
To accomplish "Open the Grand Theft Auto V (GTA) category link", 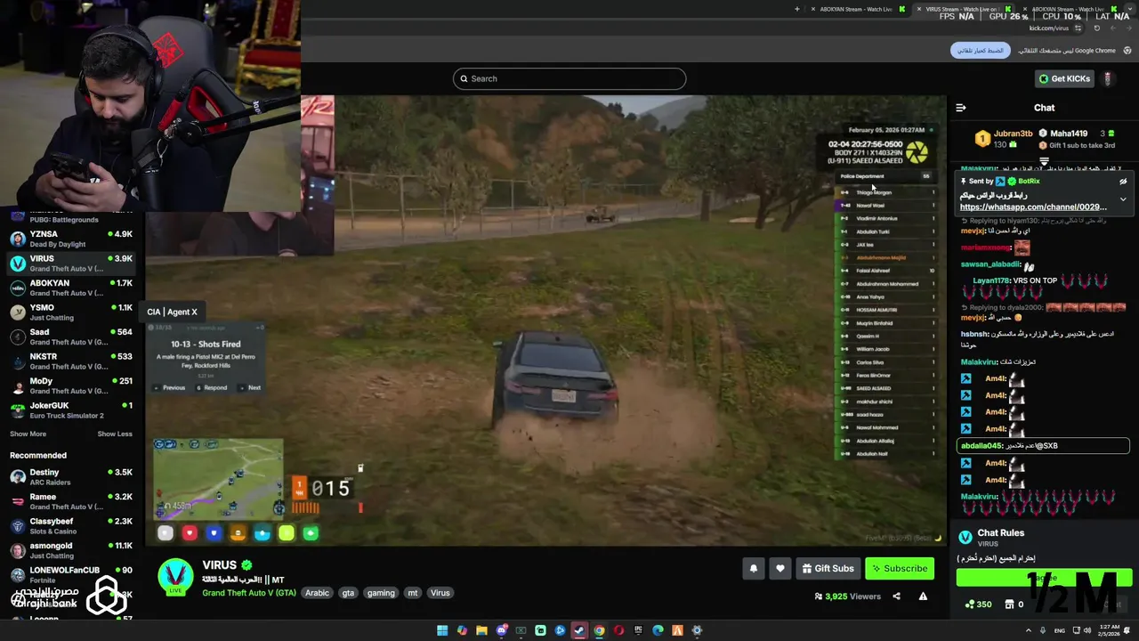I will pos(249,593).
